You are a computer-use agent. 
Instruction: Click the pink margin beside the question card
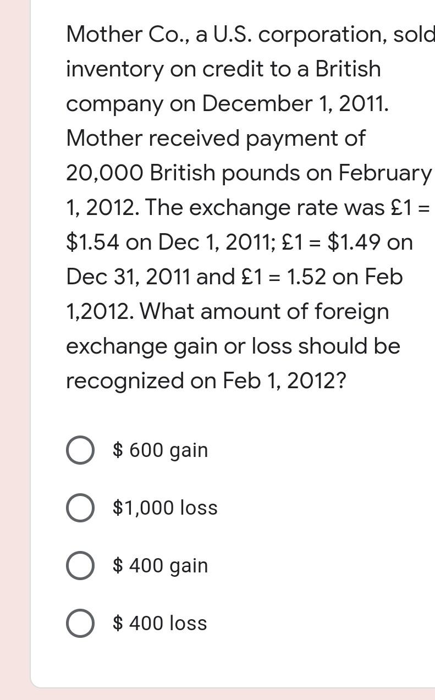15,350
